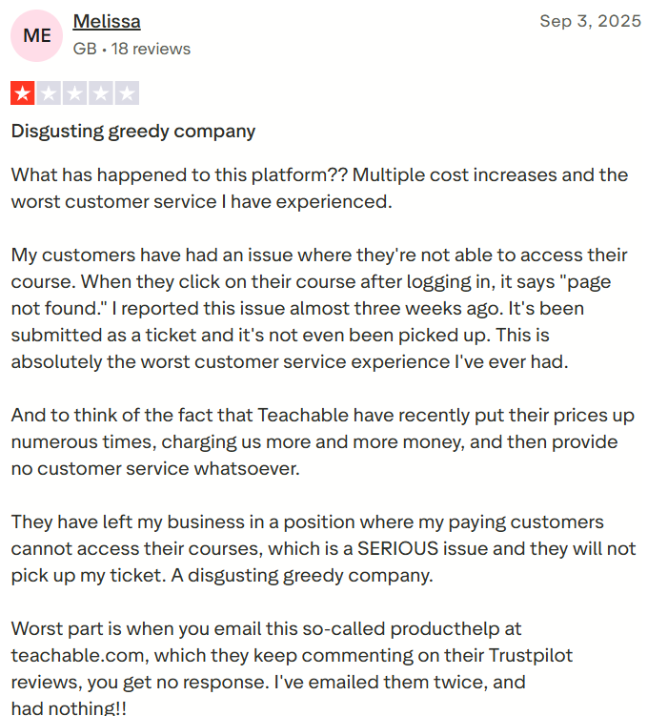This screenshot has width=668, height=716.
Task: Click the Sep 3, 2025 review date
Action: pos(590,21)
